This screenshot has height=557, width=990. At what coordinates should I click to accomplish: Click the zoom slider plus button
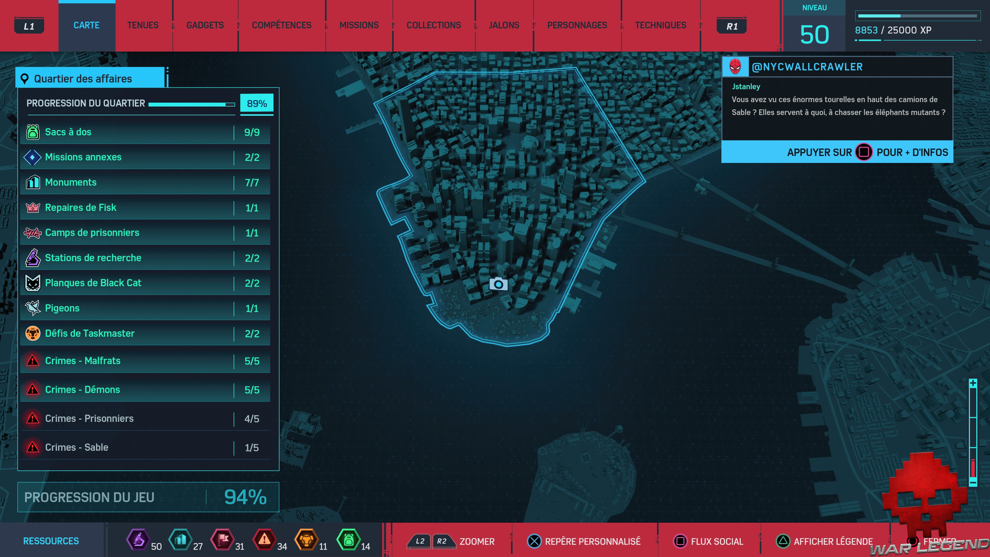[x=973, y=383]
